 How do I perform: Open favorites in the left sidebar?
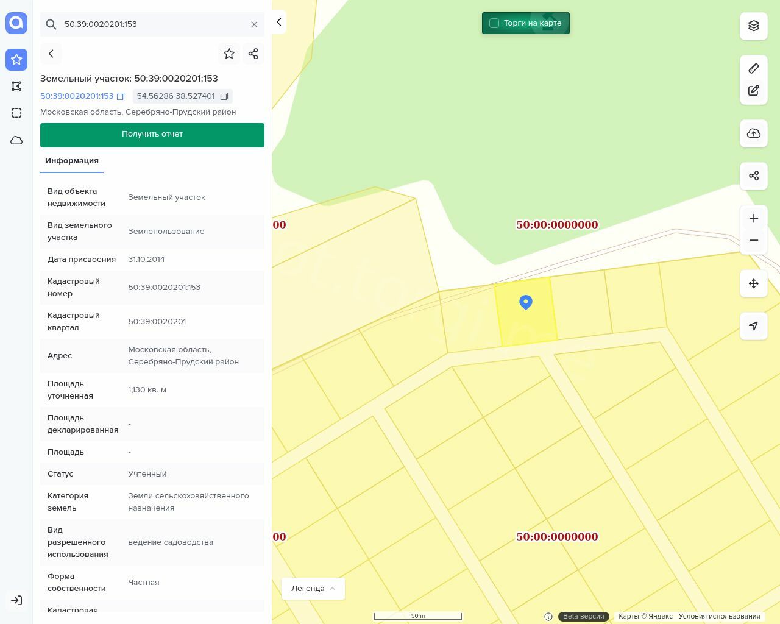tap(16, 60)
